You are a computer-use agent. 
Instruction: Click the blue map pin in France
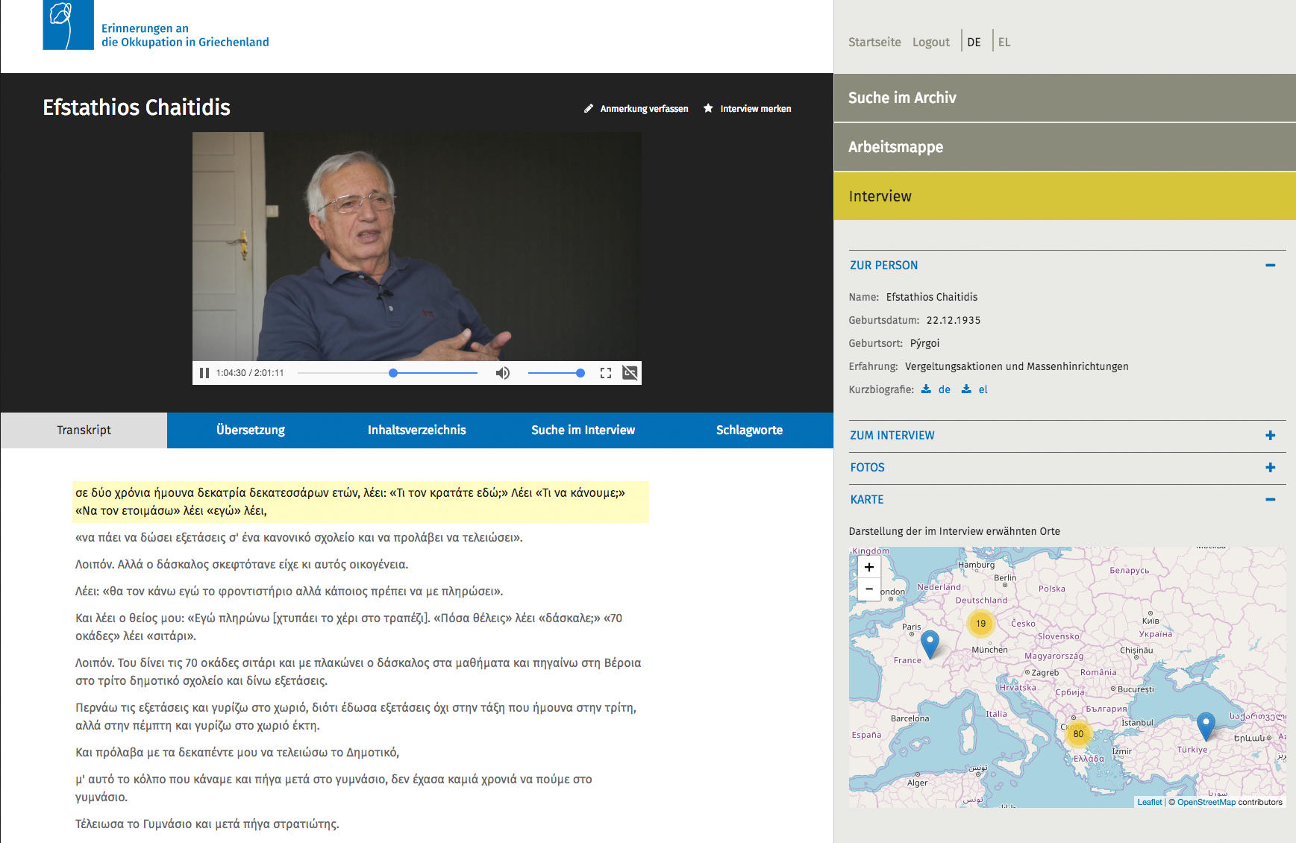tap(930, 645)
